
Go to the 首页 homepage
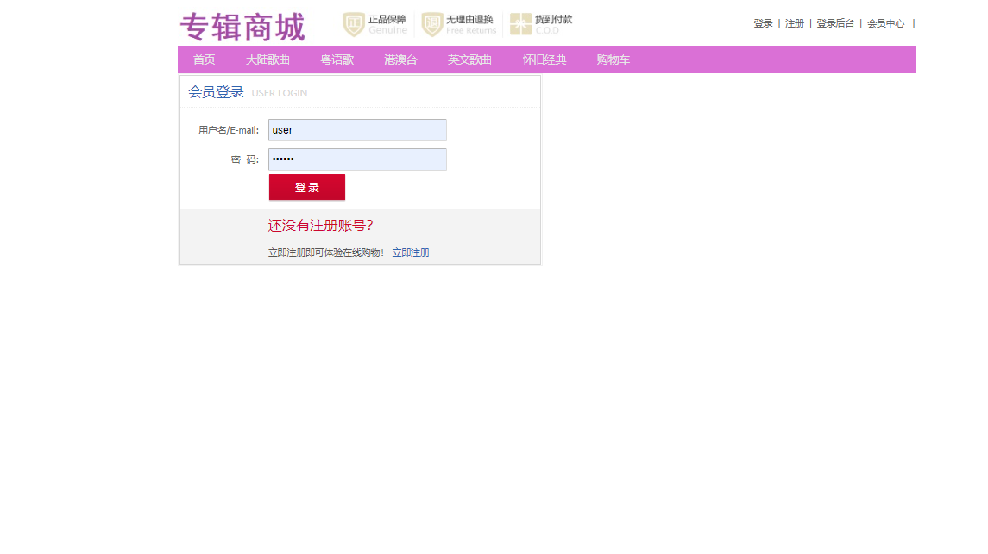click(x=205, y=59)
